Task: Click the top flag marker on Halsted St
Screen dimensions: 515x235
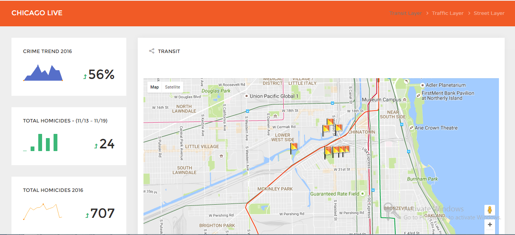Action: coord(330,122)
